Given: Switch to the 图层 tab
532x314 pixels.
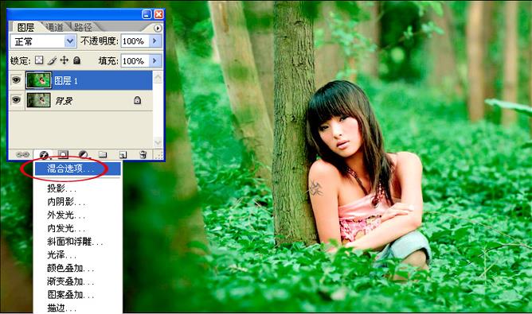Looking at the screenshot, I should (25, 27).
